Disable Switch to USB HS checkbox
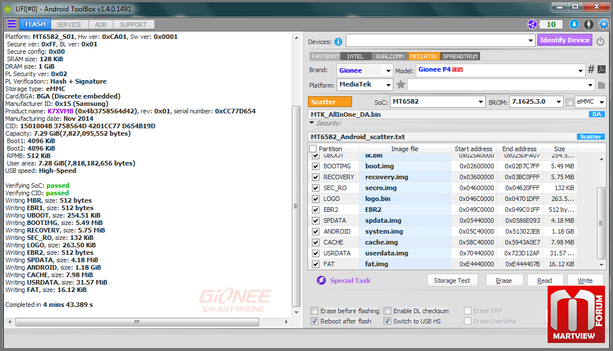The image size is (613, 351). 387,321
